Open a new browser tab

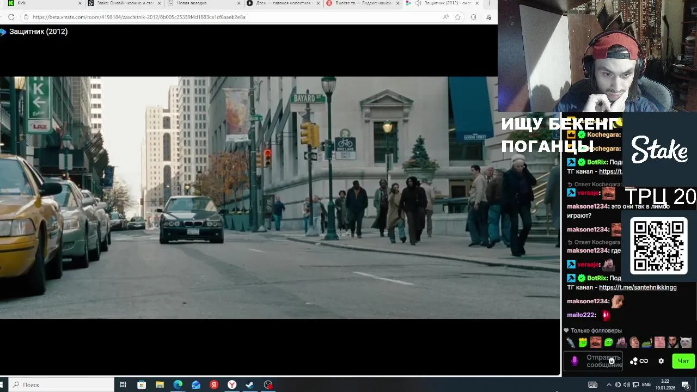click(x=489, y=3)
